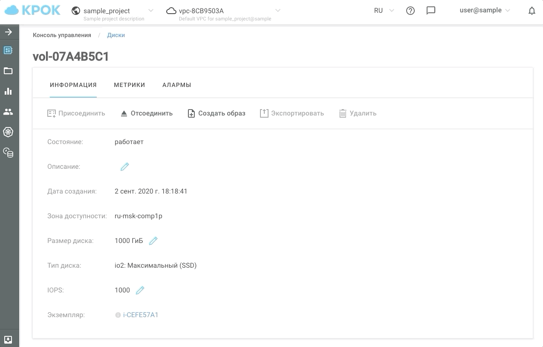Open the RU language dropdown
The height and width of the screenshot is (347, 543).
pyautogui.click(x=384, y=11)
